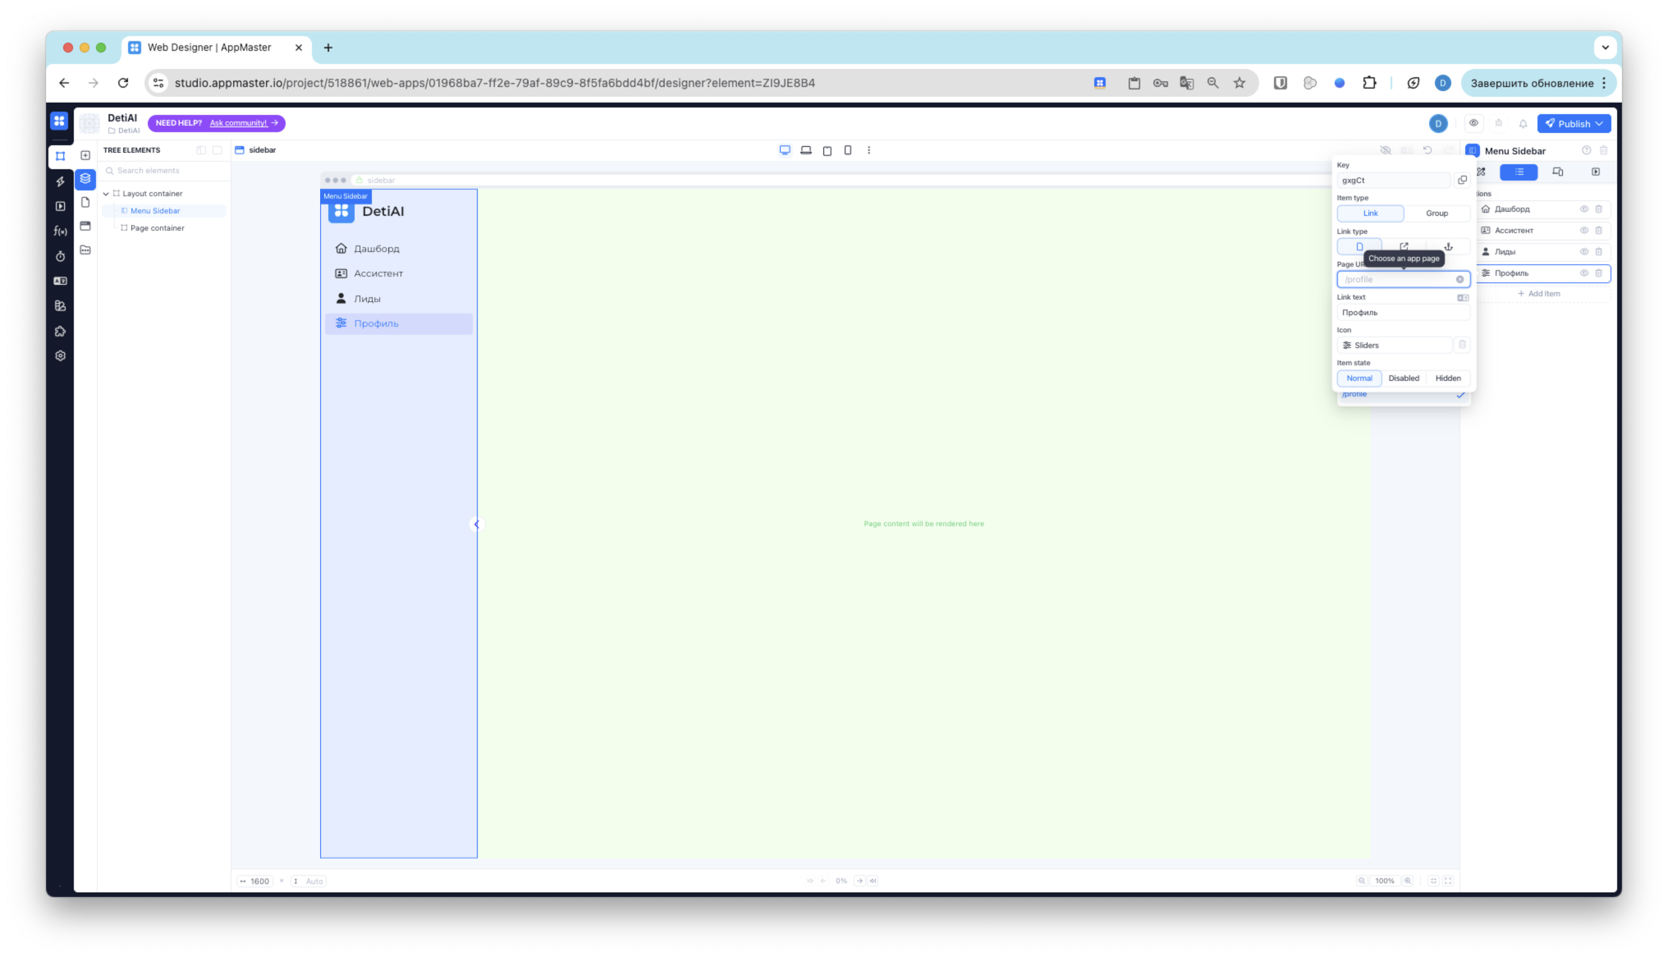Click the add element plus icon
Screen dimensions: 1668x958
pyautogui.click(x=85, y=155)
